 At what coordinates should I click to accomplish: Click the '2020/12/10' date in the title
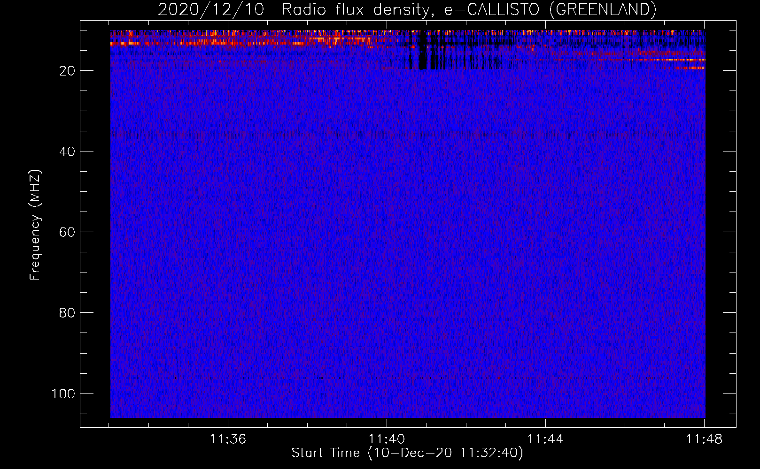211,9
